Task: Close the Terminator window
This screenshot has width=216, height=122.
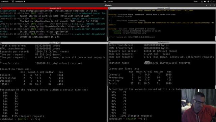Action: point(214,5)
